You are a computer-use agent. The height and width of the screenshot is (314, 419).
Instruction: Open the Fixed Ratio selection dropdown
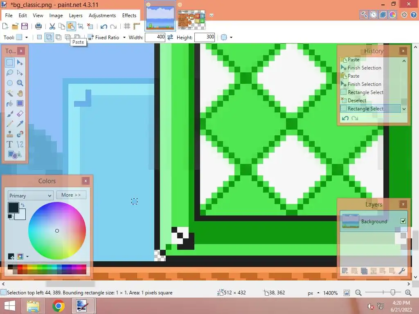pyautogui.click(x=124, y=37)
